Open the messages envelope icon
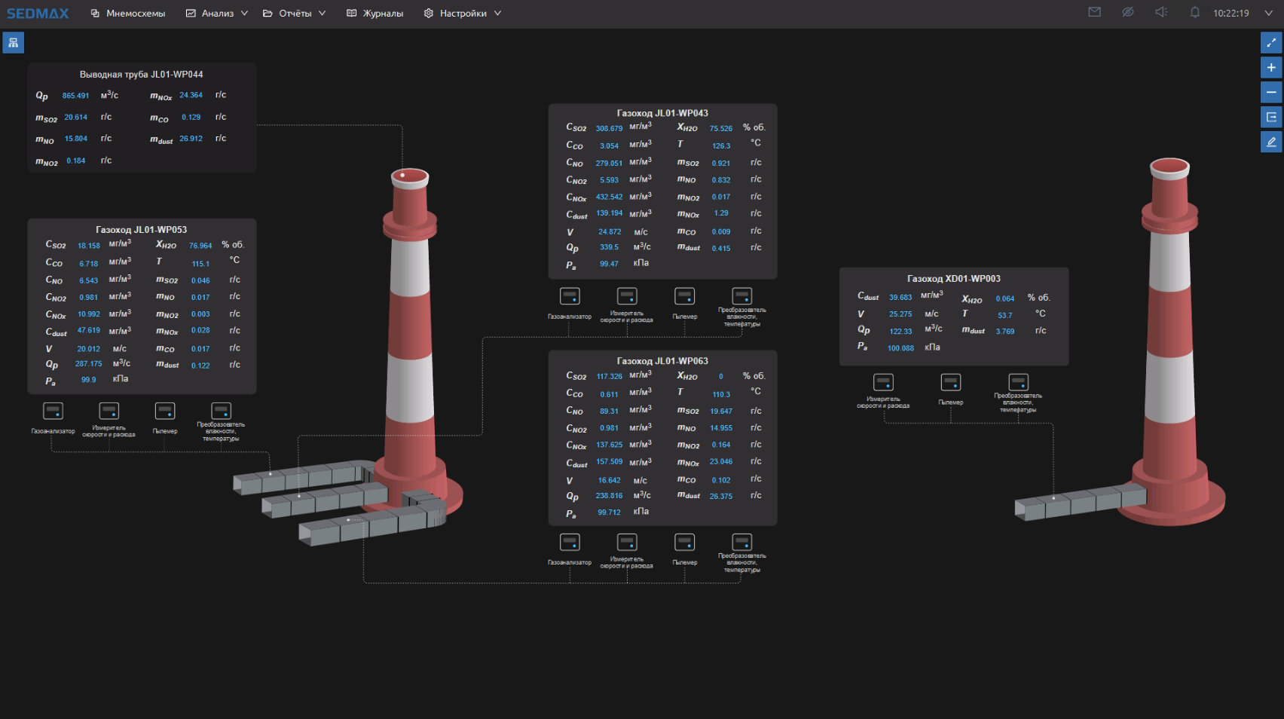1284x719 pixels. [x=1095, y=12]
